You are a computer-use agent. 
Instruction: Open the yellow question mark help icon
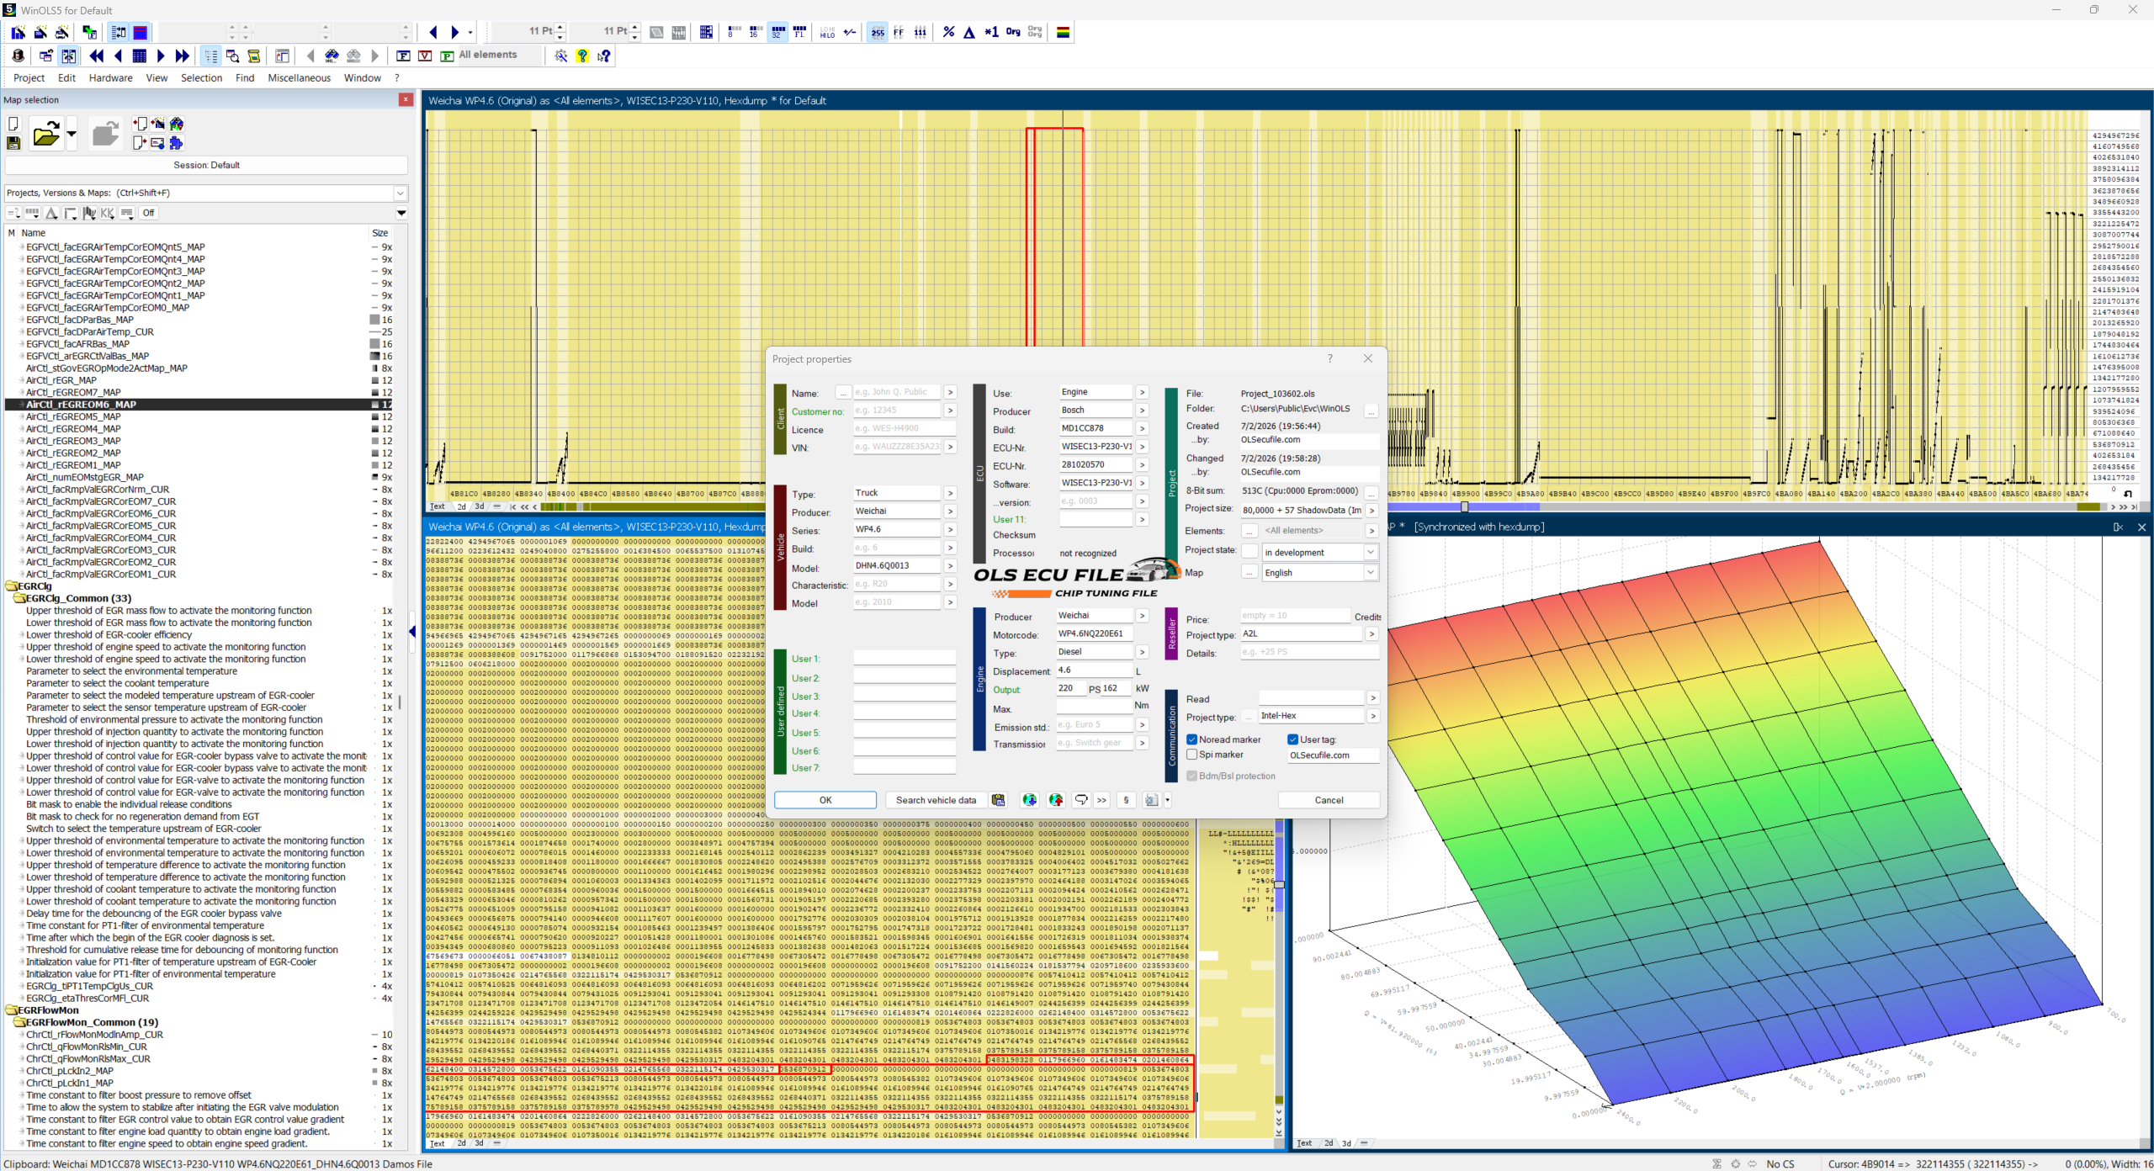coord(582,56)
